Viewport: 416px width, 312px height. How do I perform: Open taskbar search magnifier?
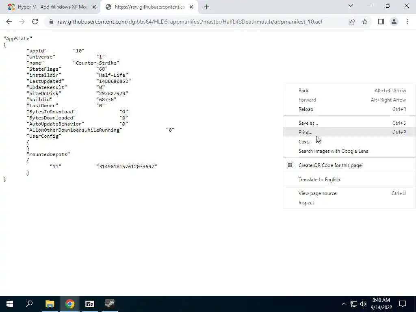29,304
